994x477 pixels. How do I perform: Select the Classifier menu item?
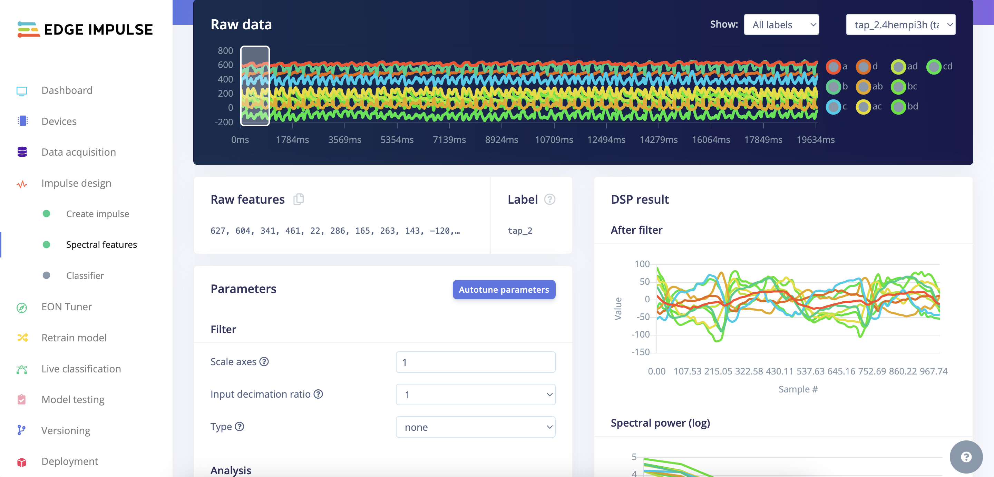pos(85,275)
